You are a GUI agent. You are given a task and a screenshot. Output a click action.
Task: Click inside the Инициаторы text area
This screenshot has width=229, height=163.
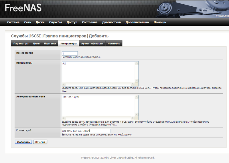pos(98,72)
